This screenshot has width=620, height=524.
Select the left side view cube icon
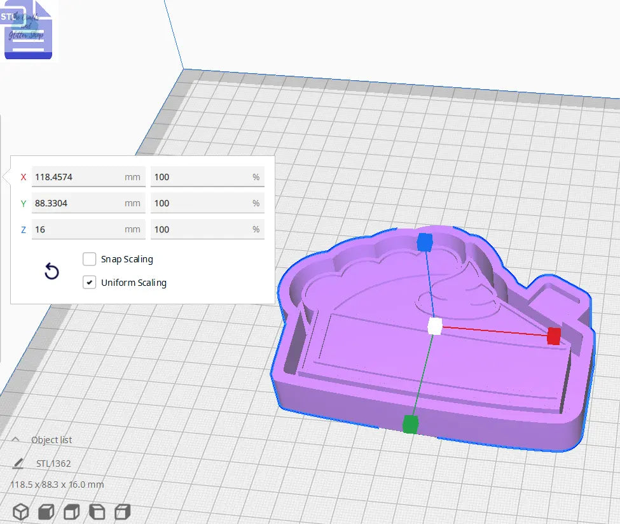[x=97, y=511]
